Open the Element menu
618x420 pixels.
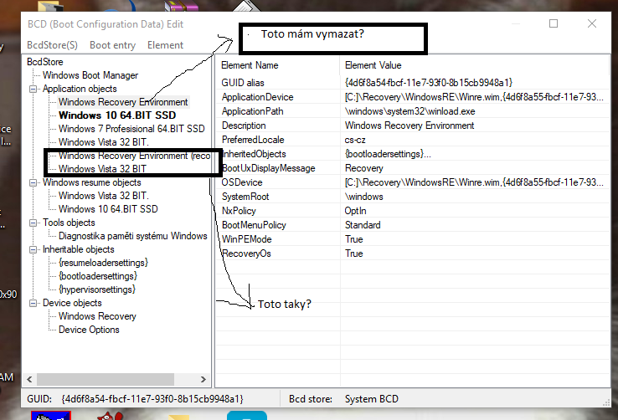pyautogui.click(x=165, y=45)
